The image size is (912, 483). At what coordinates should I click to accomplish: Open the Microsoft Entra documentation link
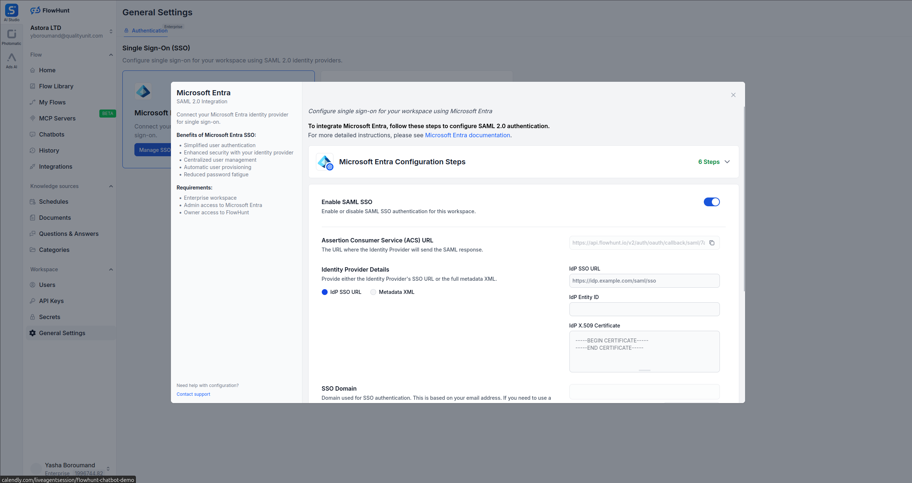pos(467,135)
